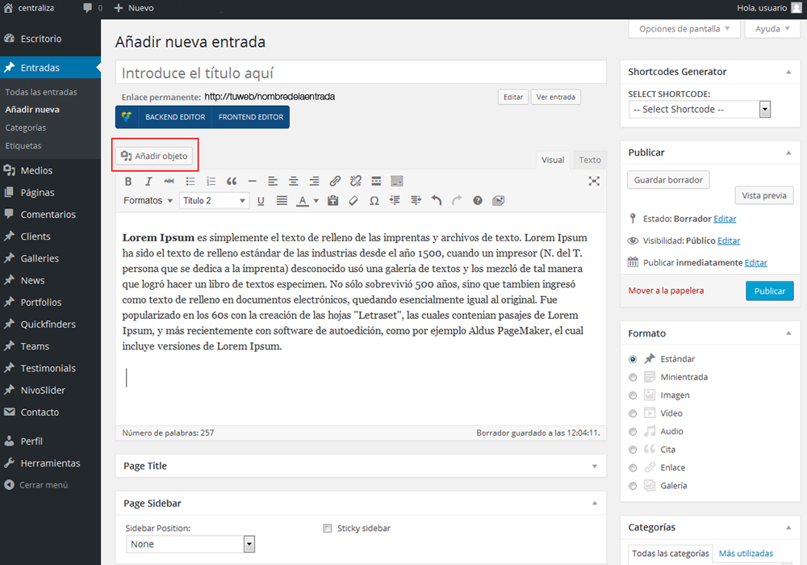
Task: Select the Imagen post format
Action: (633, 395)
